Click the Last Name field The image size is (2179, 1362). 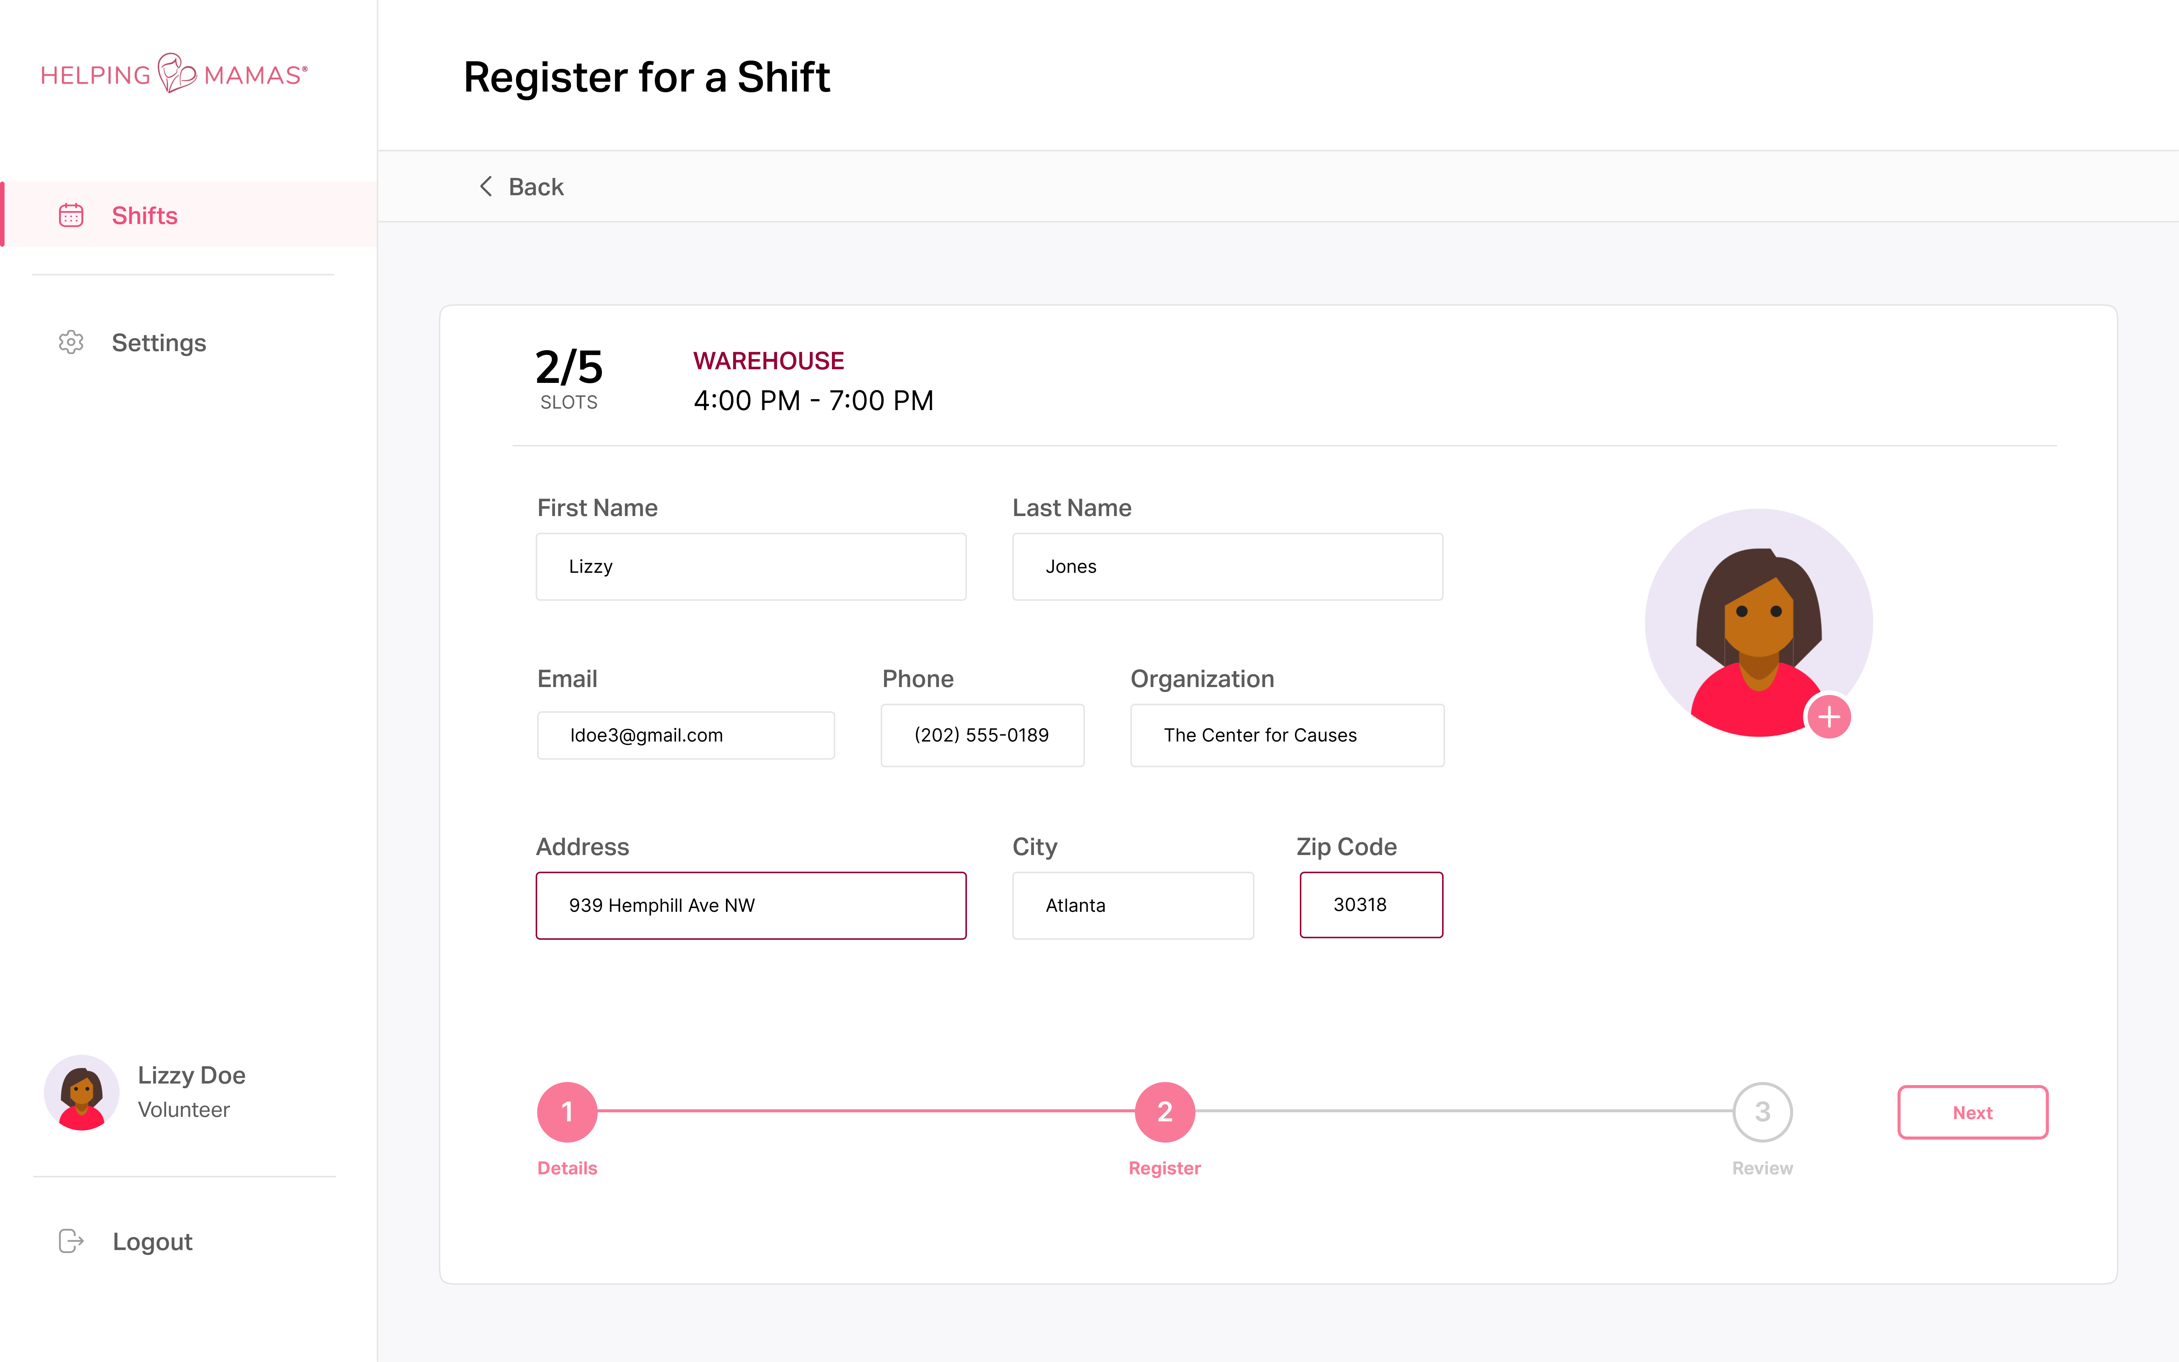tap(1227, 567)
